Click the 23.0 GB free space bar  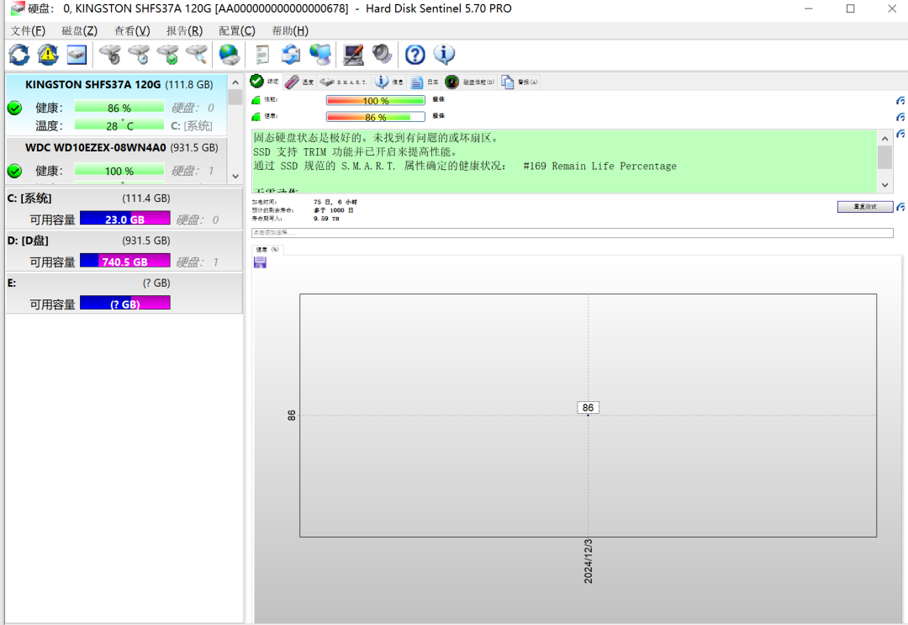[125, 219]
